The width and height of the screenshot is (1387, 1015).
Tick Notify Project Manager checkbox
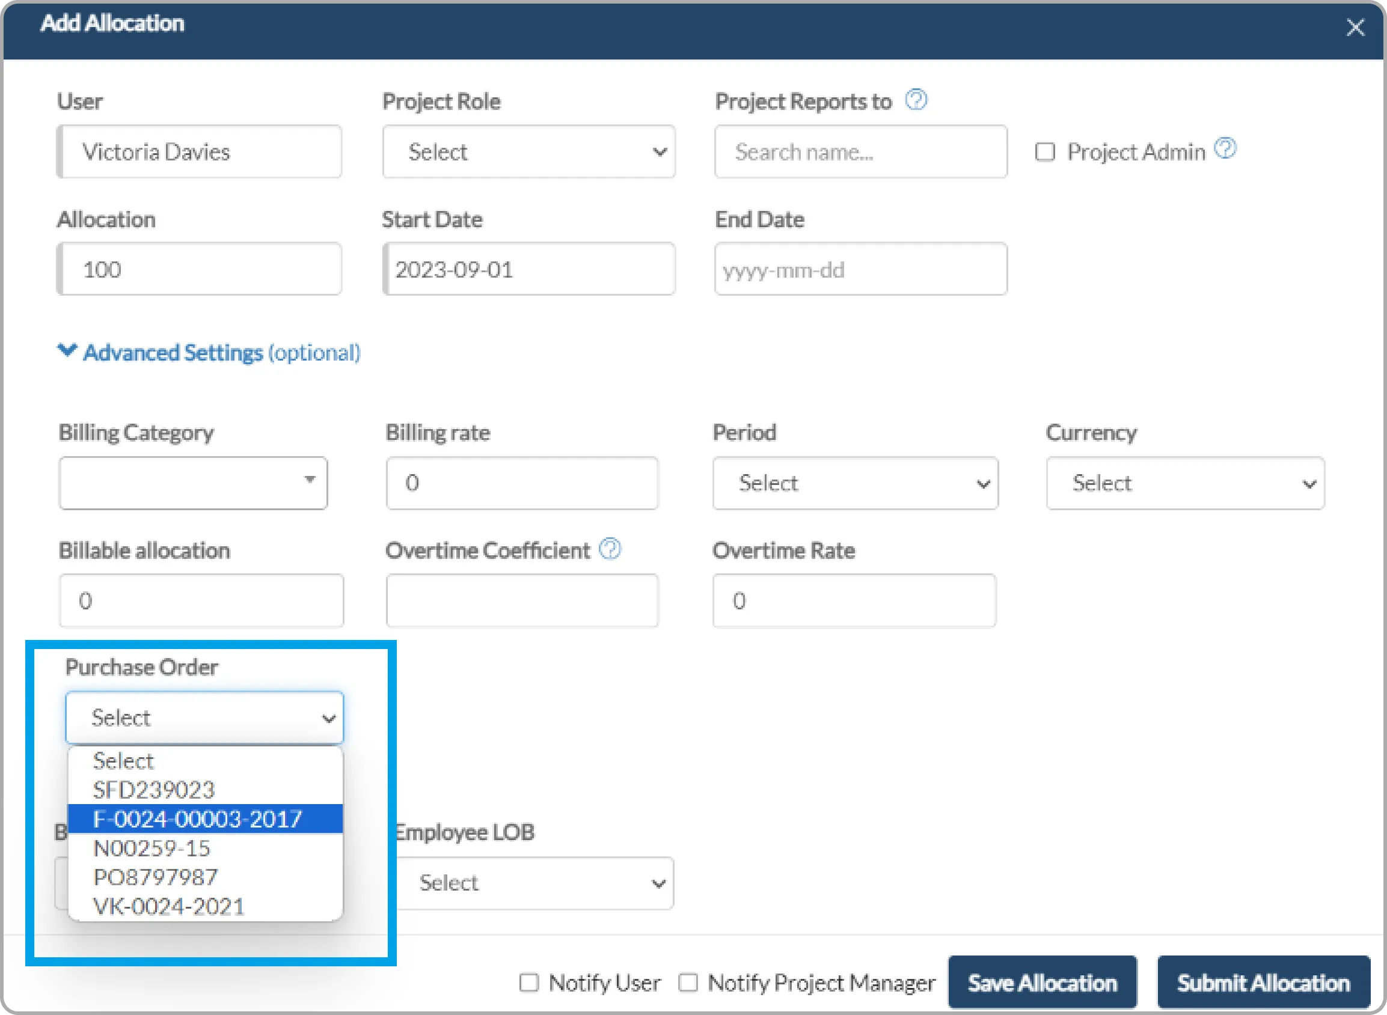click(688, 983)
